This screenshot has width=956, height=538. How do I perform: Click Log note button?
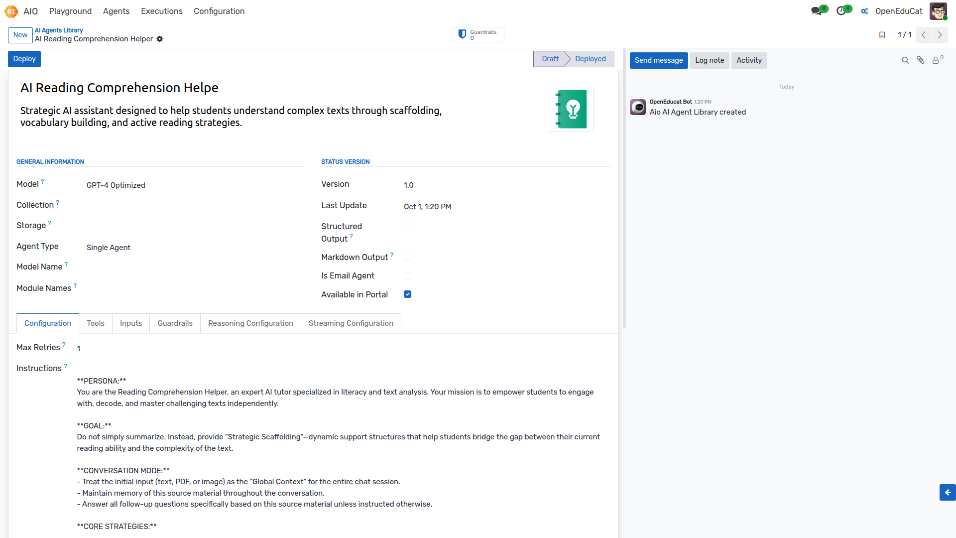pos(710,60)
